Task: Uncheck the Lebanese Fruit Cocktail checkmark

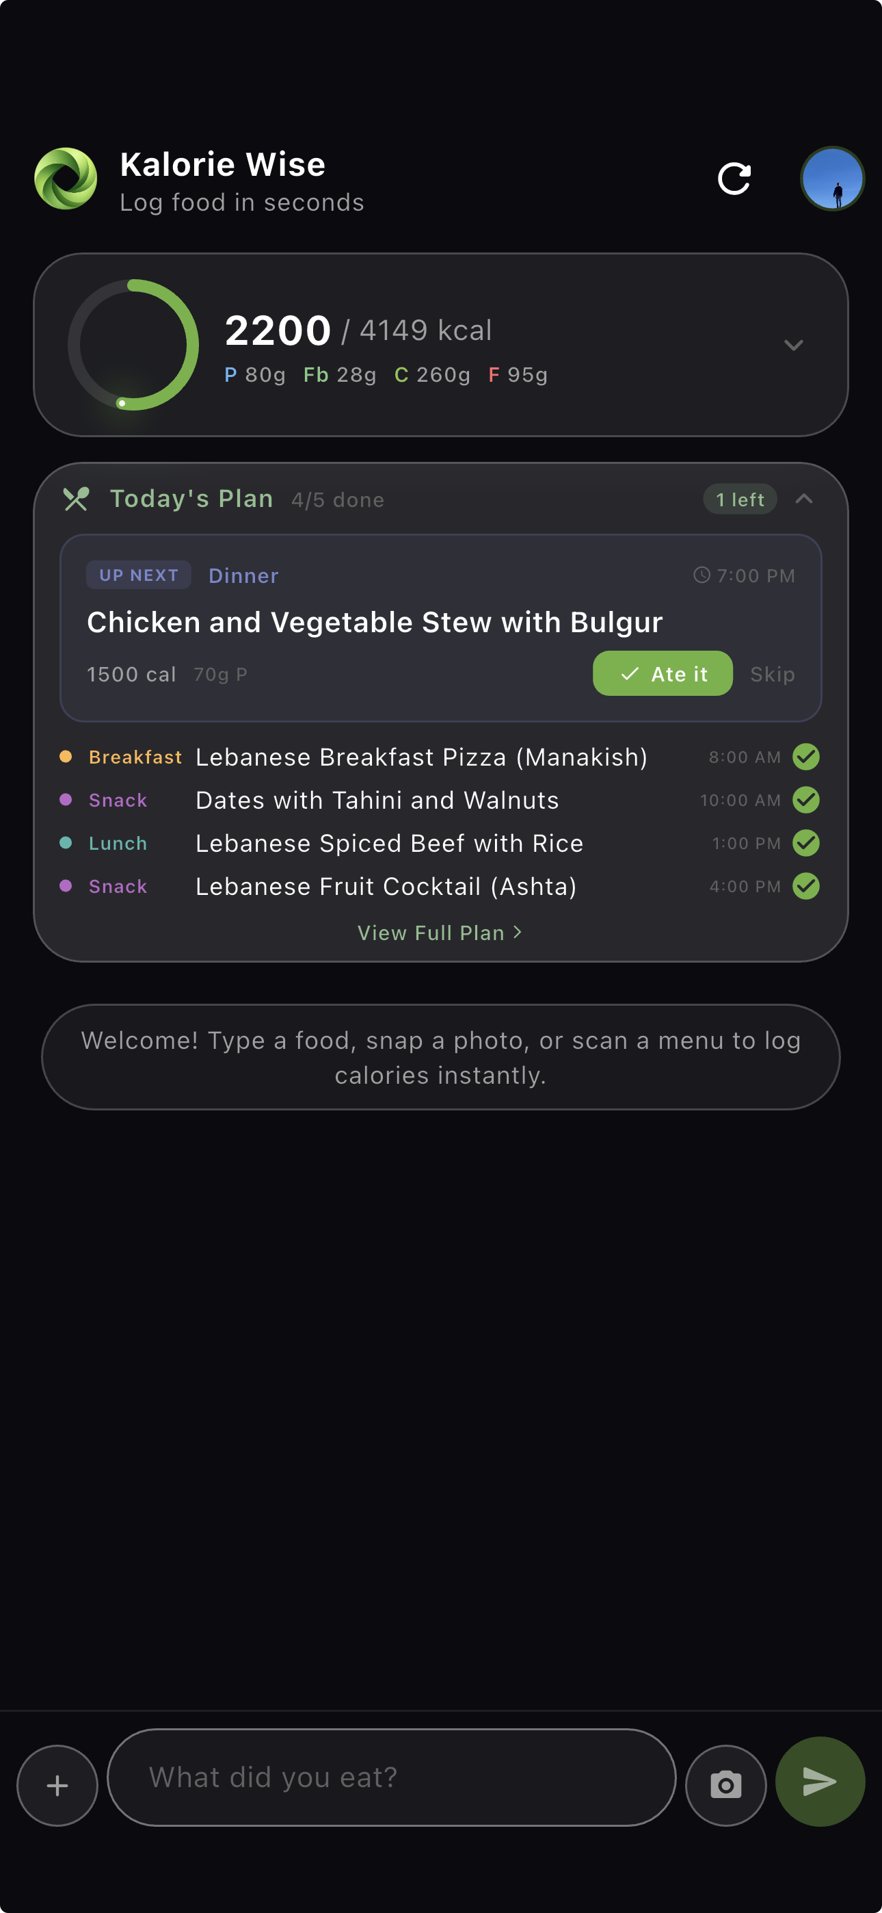Action: point(805,886)
